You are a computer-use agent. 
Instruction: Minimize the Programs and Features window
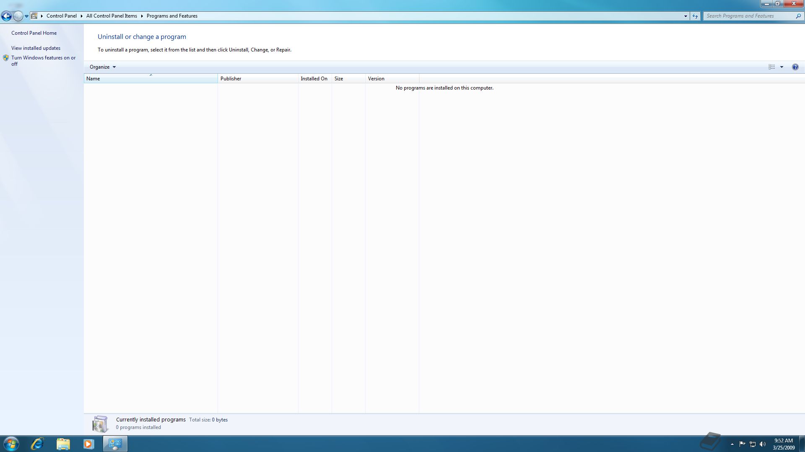coord(766,4)
